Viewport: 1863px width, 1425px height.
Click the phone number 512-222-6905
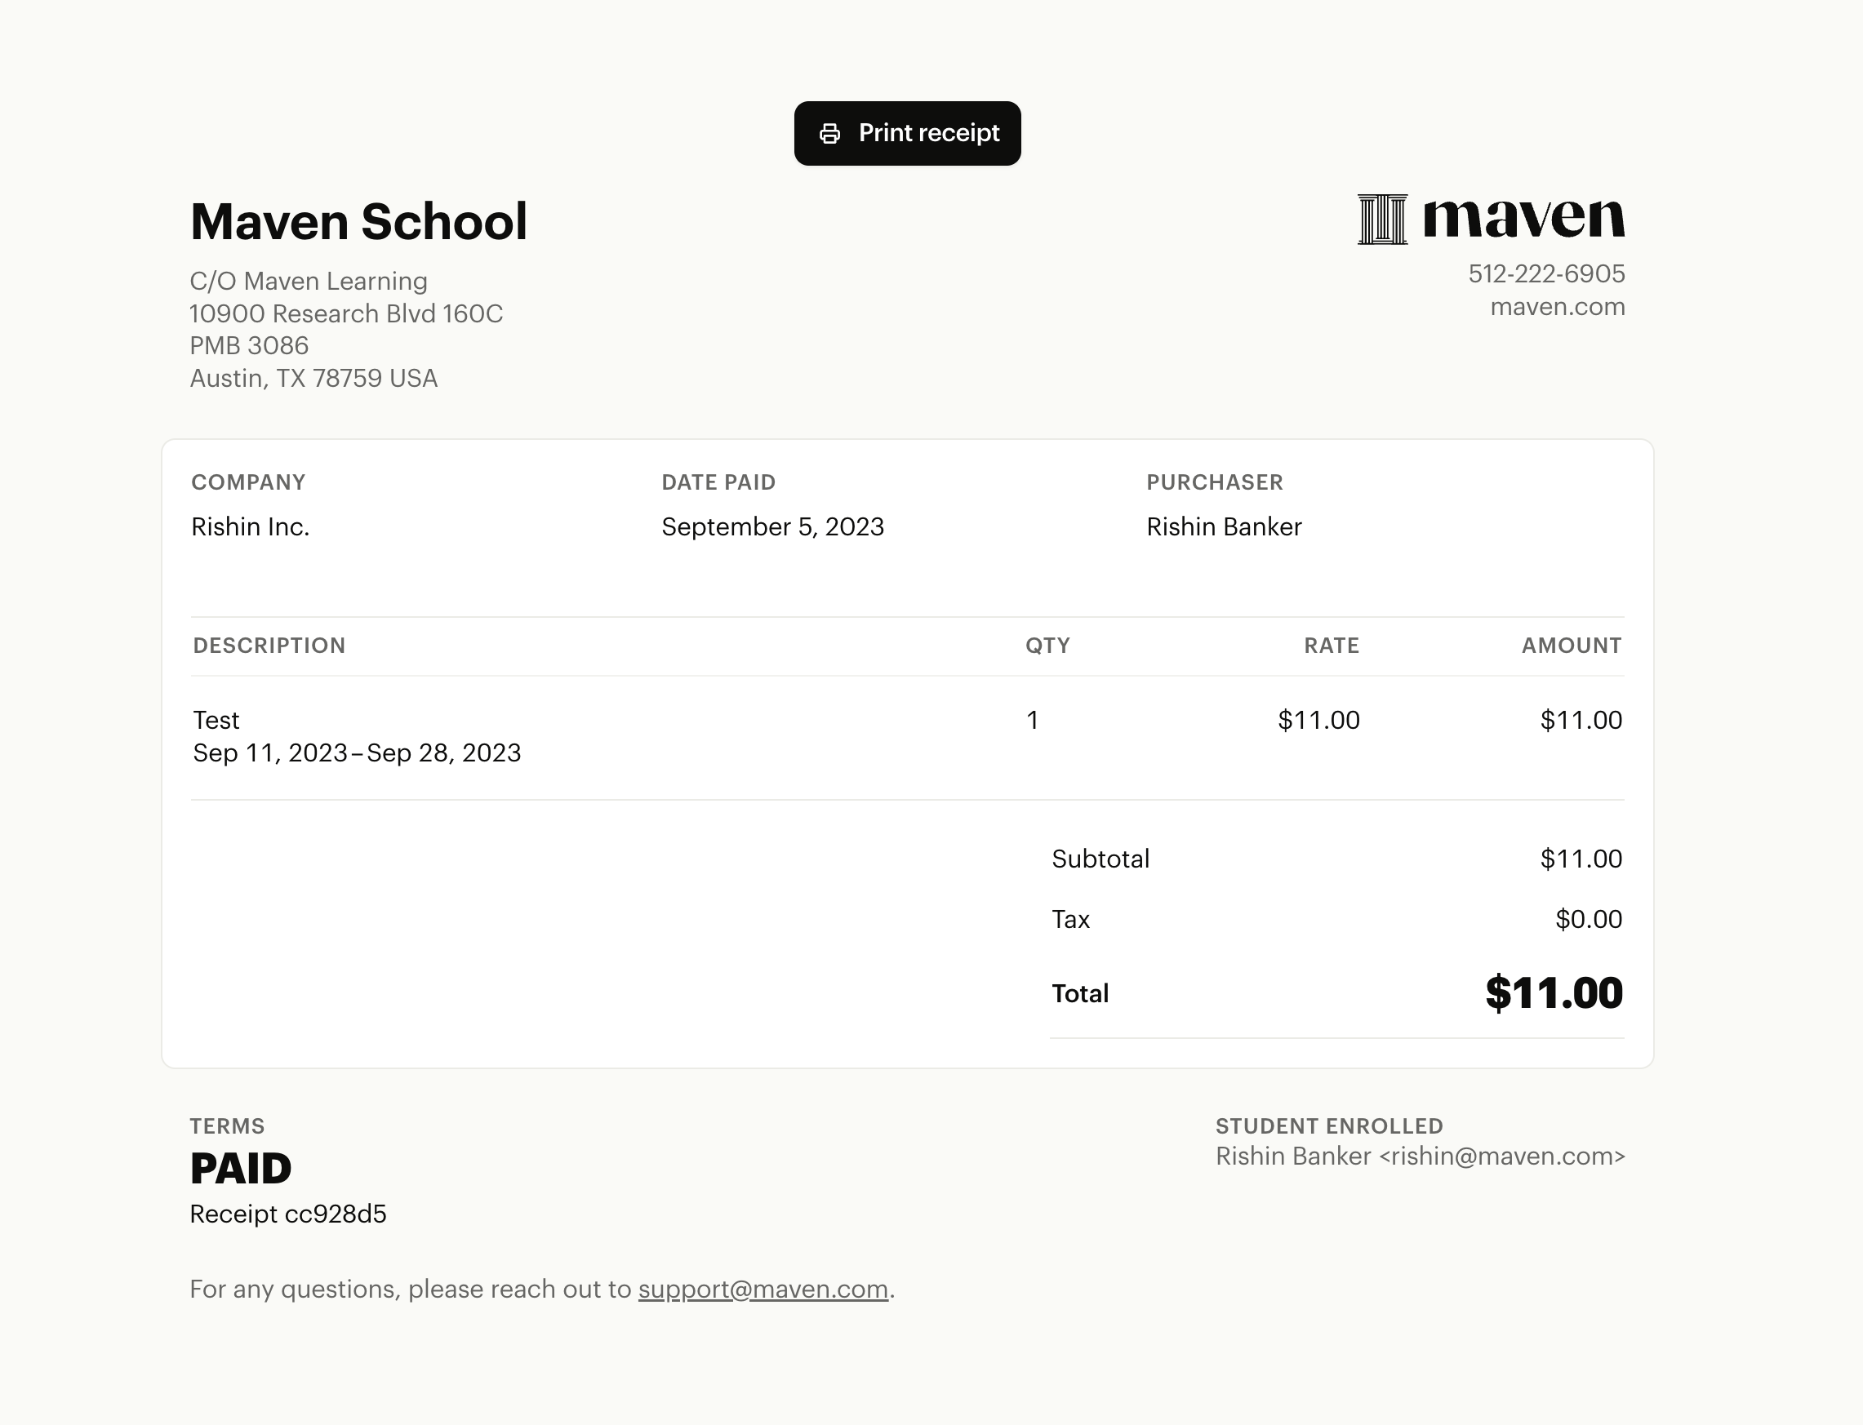coord(1546,273)
